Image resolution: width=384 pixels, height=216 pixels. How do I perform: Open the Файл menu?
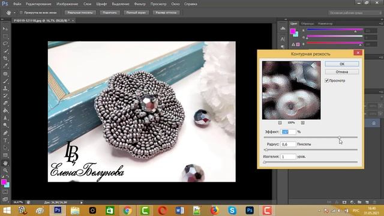point(17,4)
